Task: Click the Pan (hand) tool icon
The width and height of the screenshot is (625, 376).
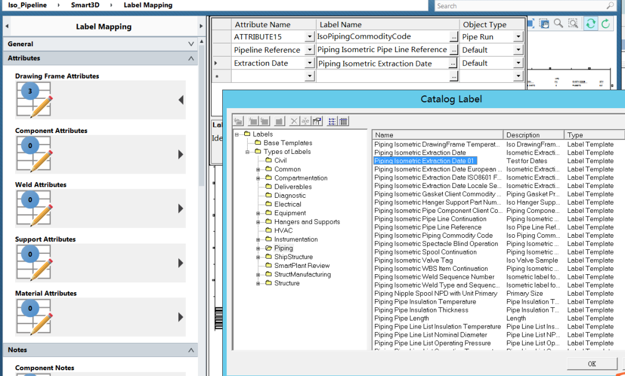Action: [544, 24]
